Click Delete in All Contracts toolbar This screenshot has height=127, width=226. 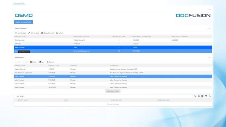[x=33, y=62]
